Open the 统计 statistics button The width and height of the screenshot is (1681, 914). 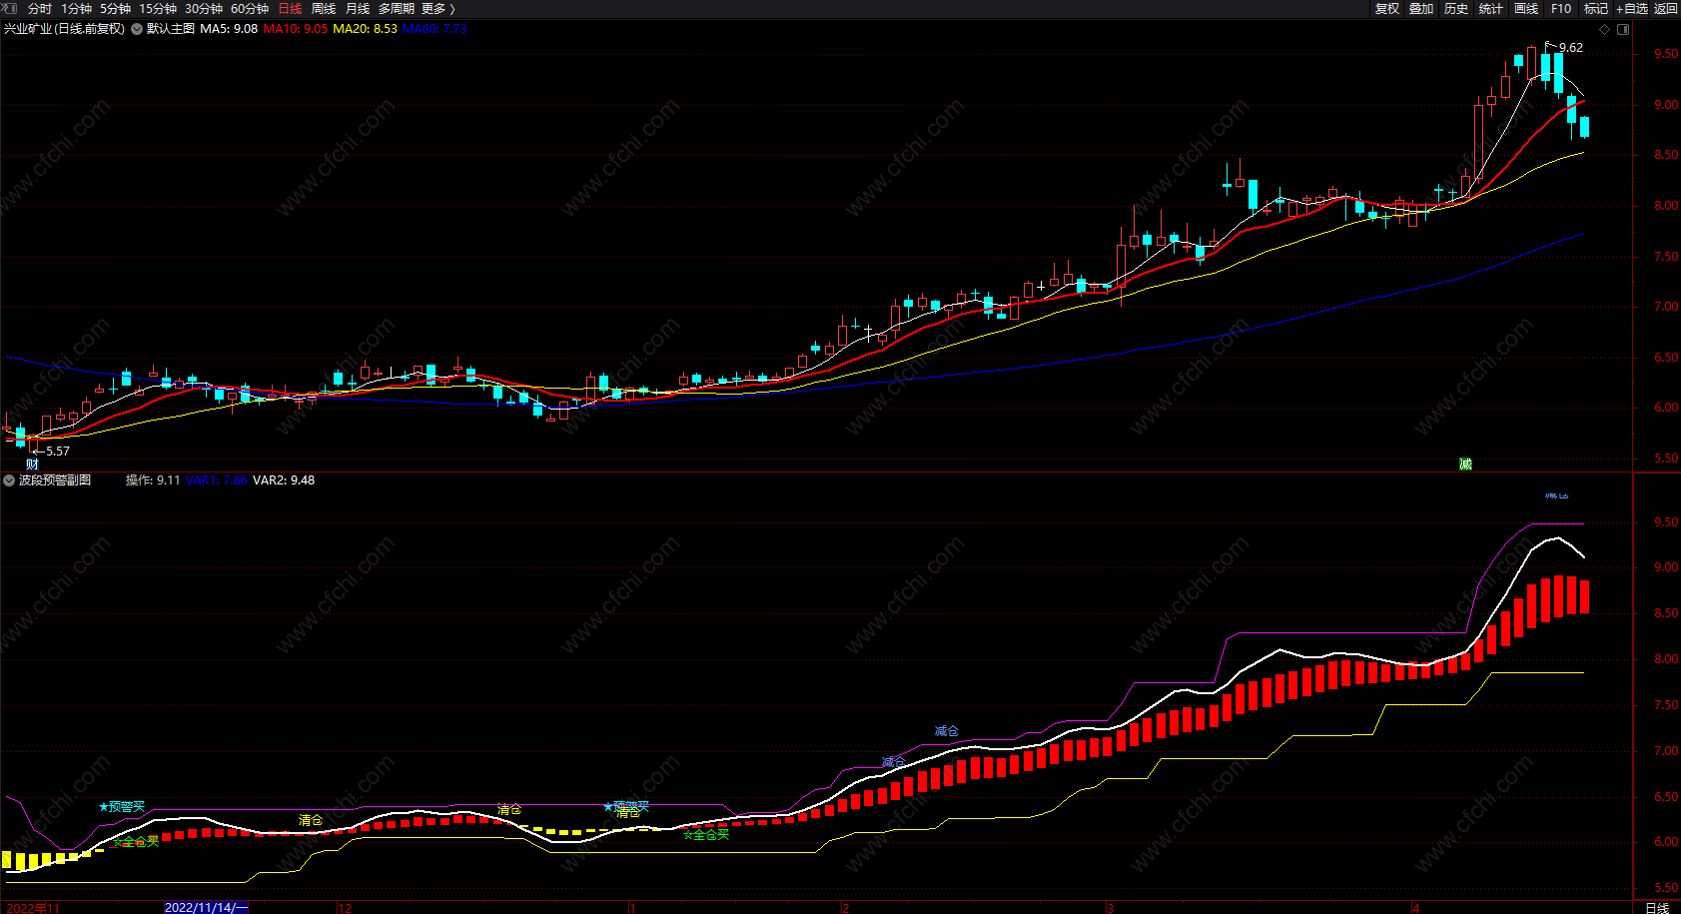(x=1491, y=8)
